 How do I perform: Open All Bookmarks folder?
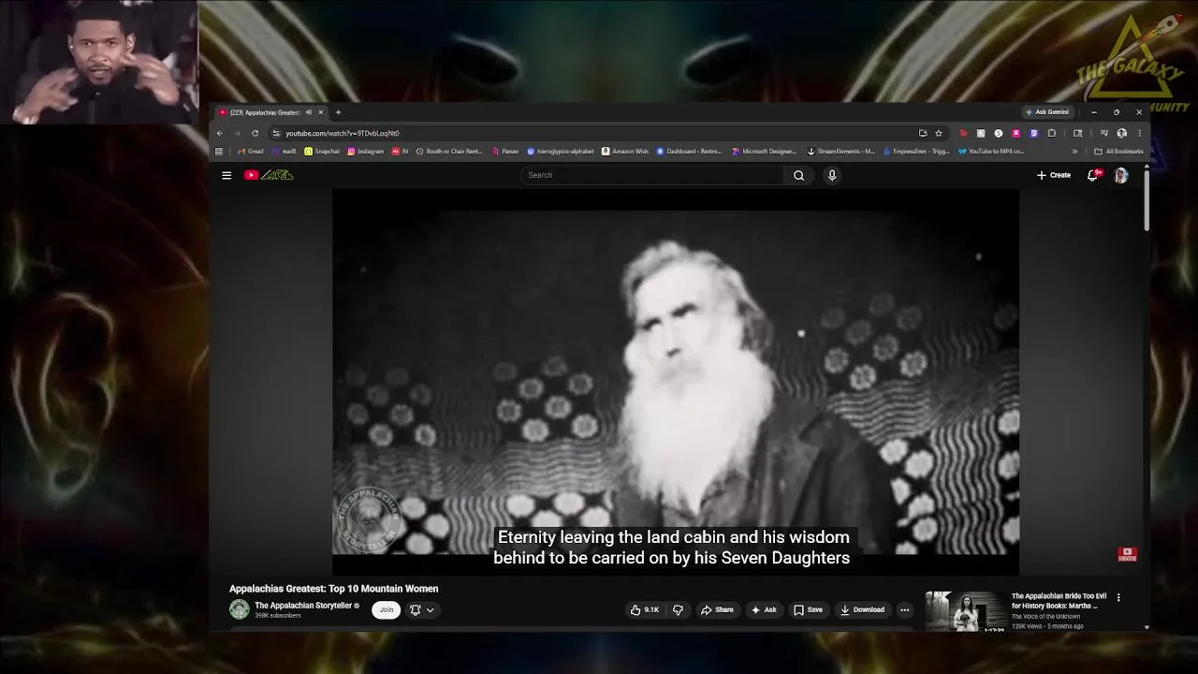point(1118,151)
